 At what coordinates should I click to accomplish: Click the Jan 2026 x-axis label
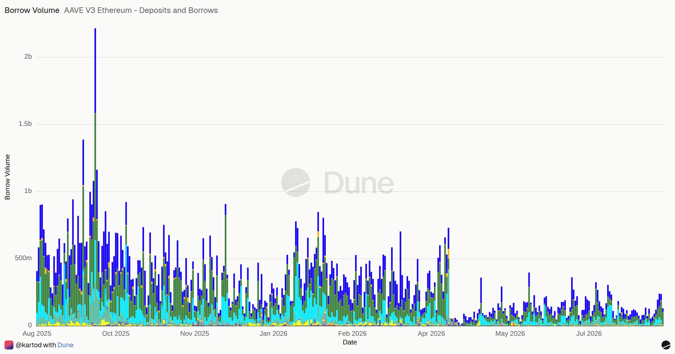point(273,333)
